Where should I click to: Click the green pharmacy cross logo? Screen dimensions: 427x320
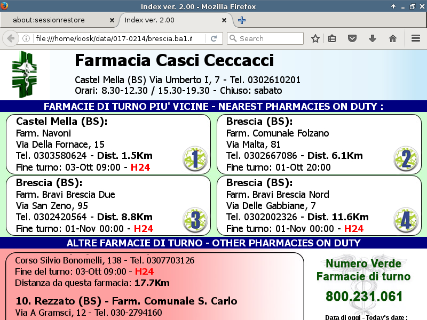pos(26,74)
